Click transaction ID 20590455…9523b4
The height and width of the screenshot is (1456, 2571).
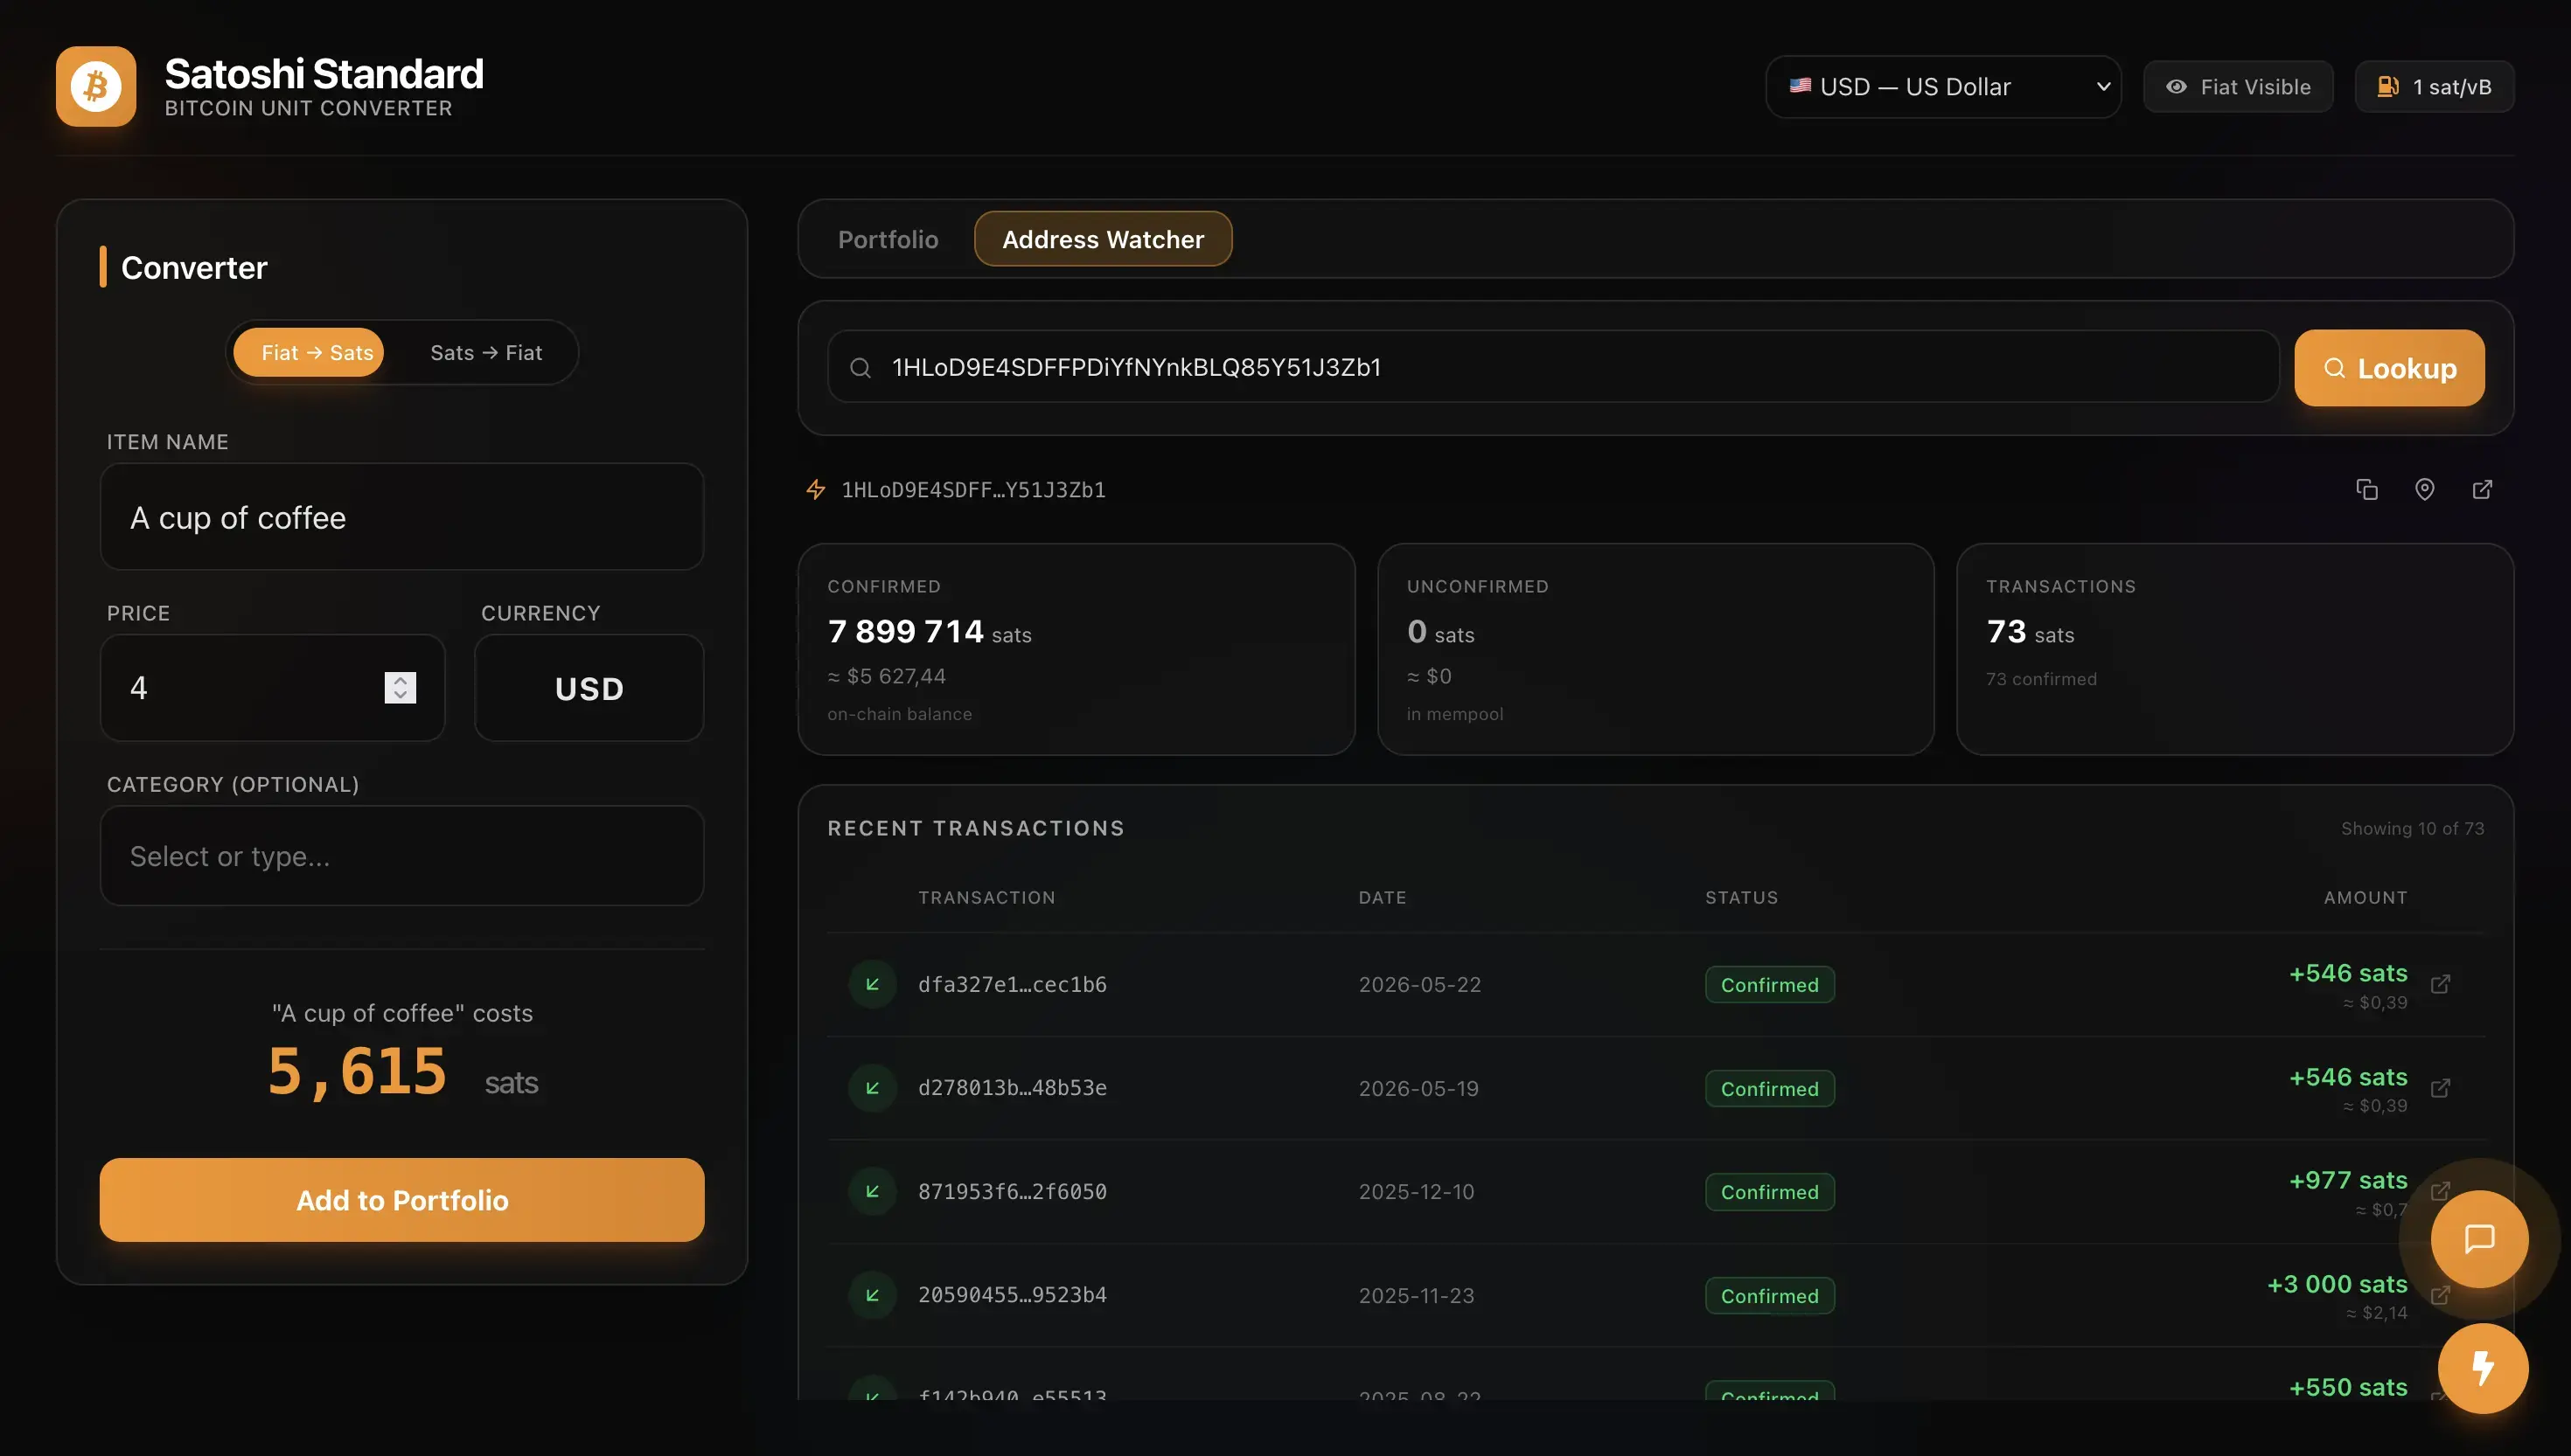[1013, 1295]
